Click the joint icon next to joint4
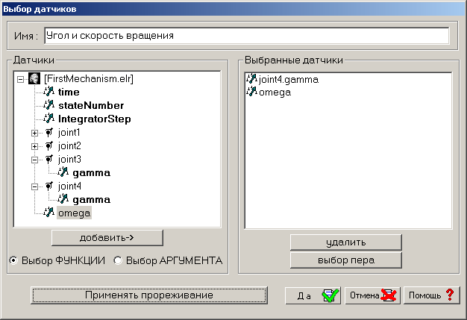The height and width of the screenshot is (320, 467). click(48, 186)
